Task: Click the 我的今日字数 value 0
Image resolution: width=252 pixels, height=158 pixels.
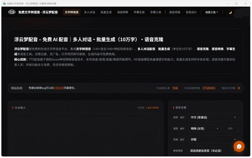Action: pyautogui.click(x=239, y=88)
